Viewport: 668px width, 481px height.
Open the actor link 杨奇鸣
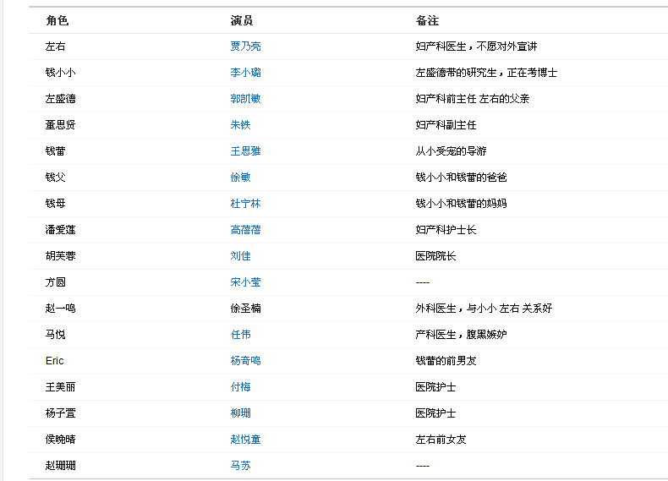coord(245,361)
